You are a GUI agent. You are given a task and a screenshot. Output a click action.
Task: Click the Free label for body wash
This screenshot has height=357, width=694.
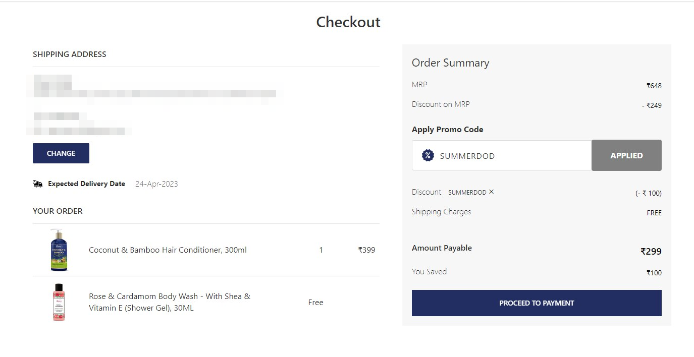[x=315, y=303]
